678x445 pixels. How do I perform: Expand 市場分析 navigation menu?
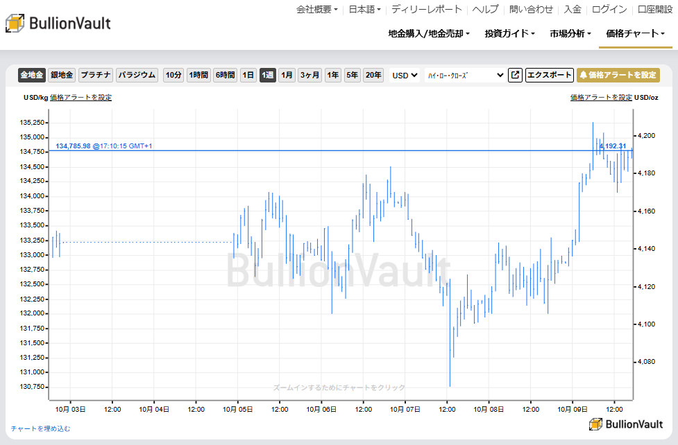(x=570, y=33)
